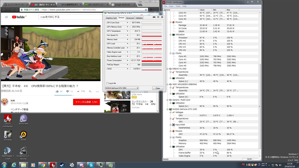Viewport: 299px width, 168px height.
Task: Click the Sensor column header
Action: click(180, 10)
